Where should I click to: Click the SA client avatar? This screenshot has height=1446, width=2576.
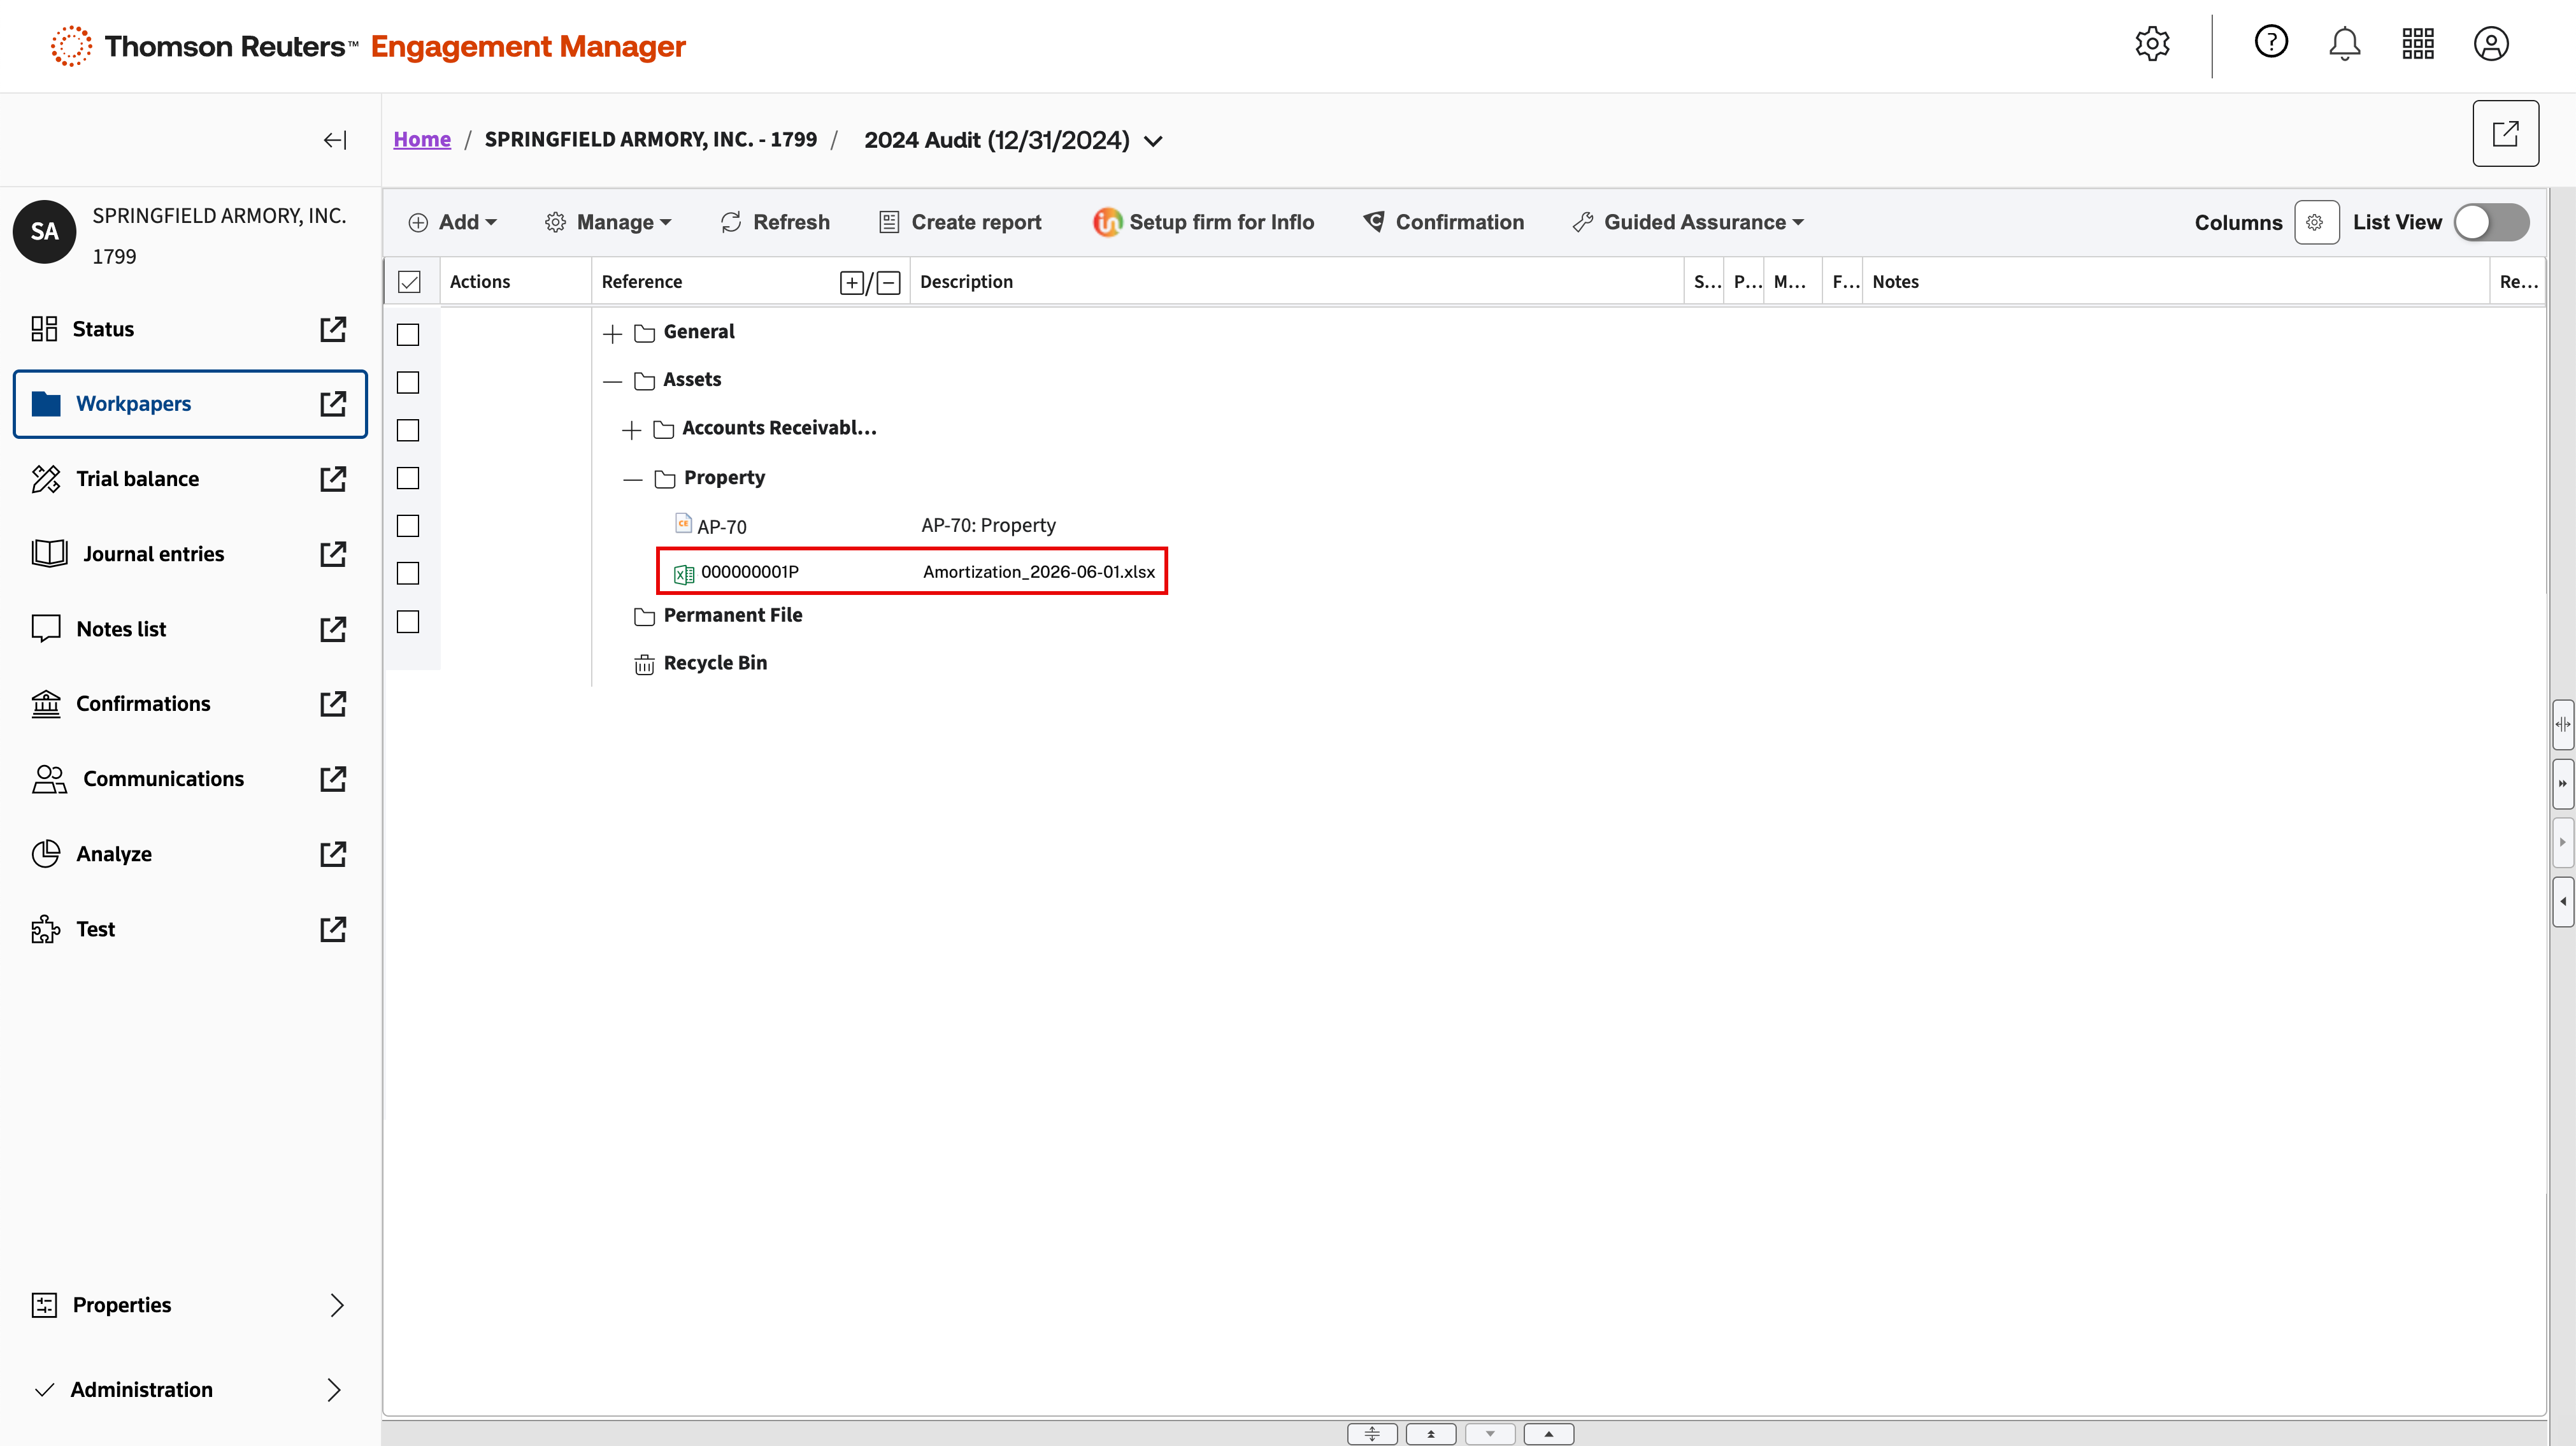click(44, 232)
